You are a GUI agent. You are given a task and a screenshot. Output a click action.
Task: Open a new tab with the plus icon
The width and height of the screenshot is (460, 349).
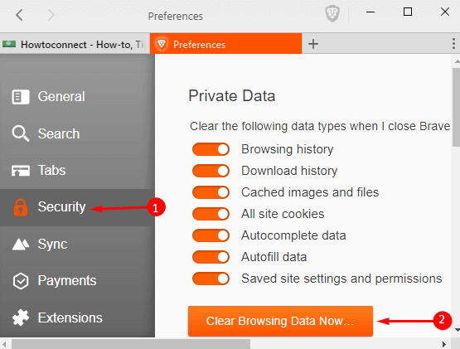313,44
